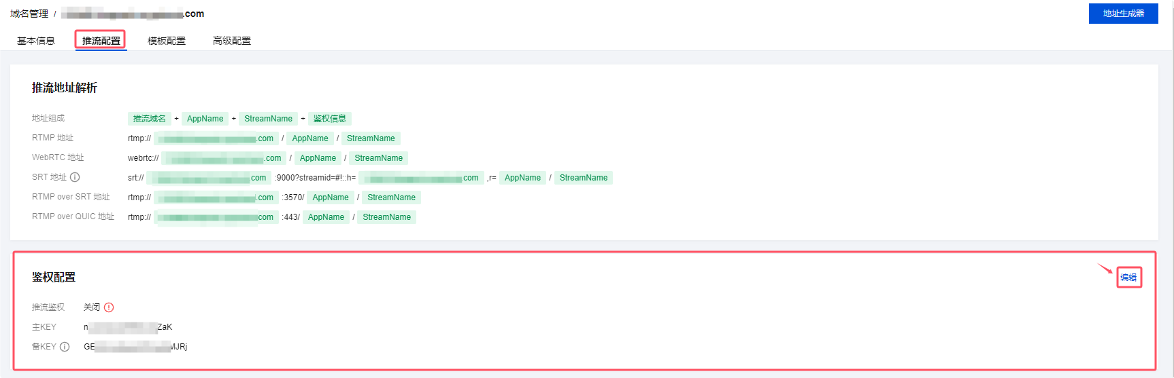
Task: Click AppName in the SRT 地址 row
Action: (522, 178)
